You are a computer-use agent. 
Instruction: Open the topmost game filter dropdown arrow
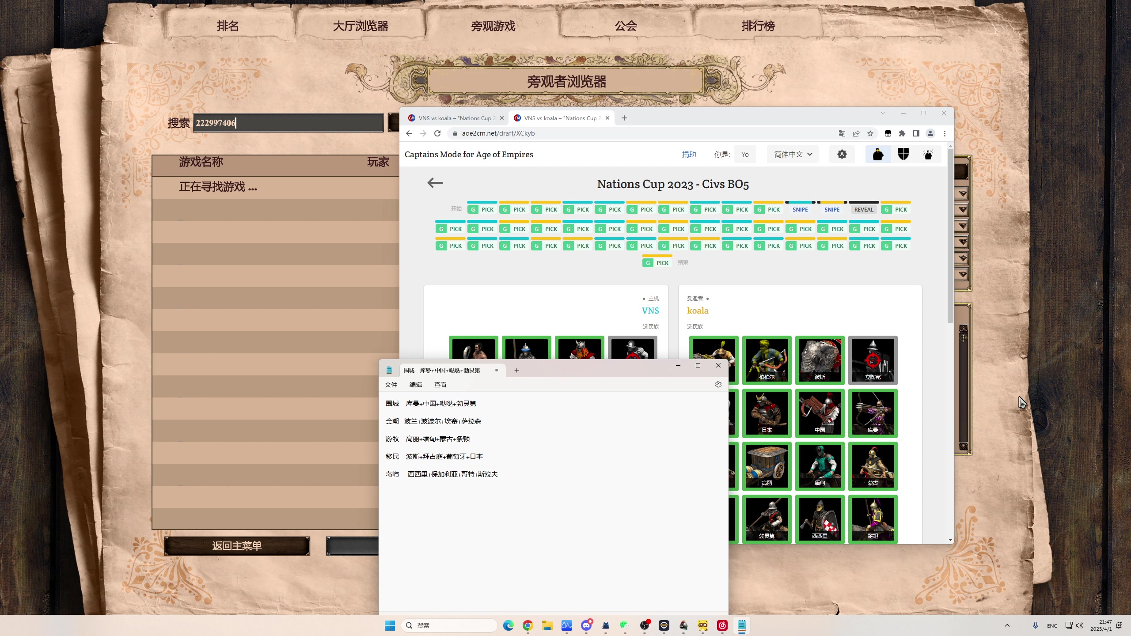point(963,193)
